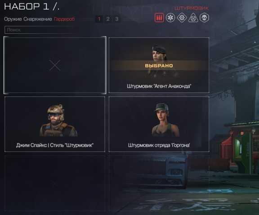259x215 pixels.
Task: Click the faded empty slot at bottom left
Action: click(x=55, y=183)
